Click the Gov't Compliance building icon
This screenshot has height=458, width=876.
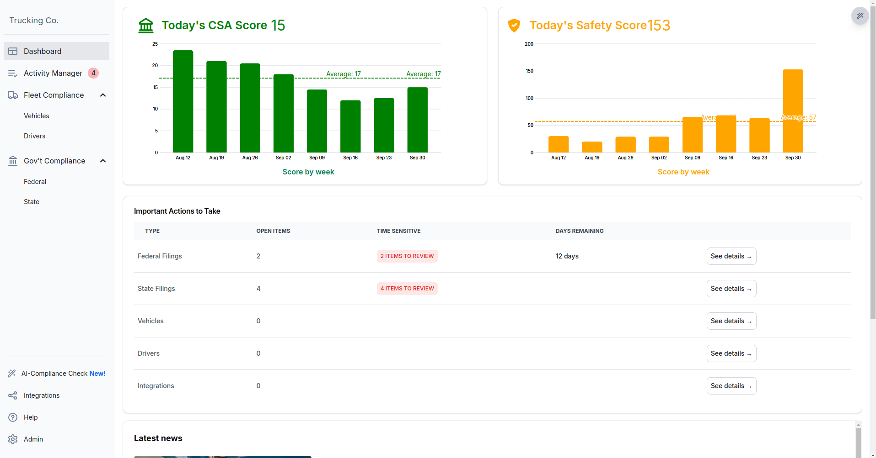pos(13,161)
